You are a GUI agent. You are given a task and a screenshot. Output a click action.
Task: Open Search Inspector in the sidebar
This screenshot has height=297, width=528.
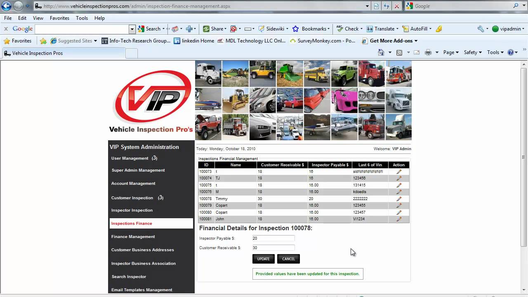[x=129, y=277]
